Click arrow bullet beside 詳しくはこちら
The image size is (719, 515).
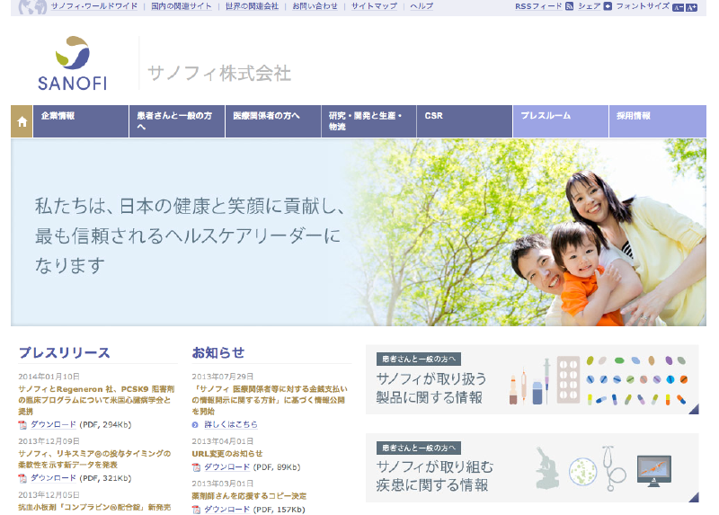195,425
